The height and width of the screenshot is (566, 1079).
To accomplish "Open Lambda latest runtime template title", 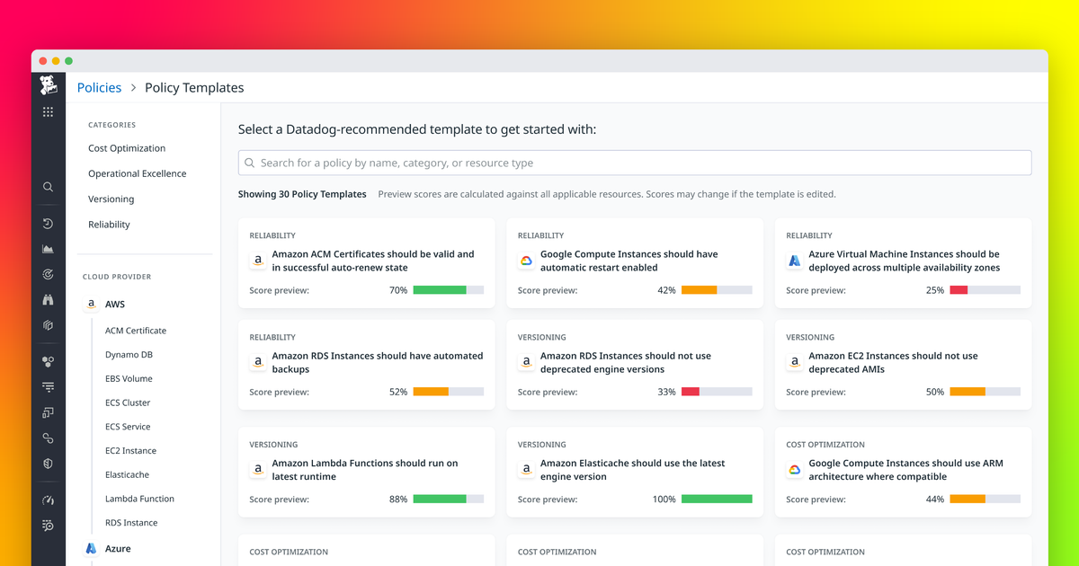I will 365,470.
